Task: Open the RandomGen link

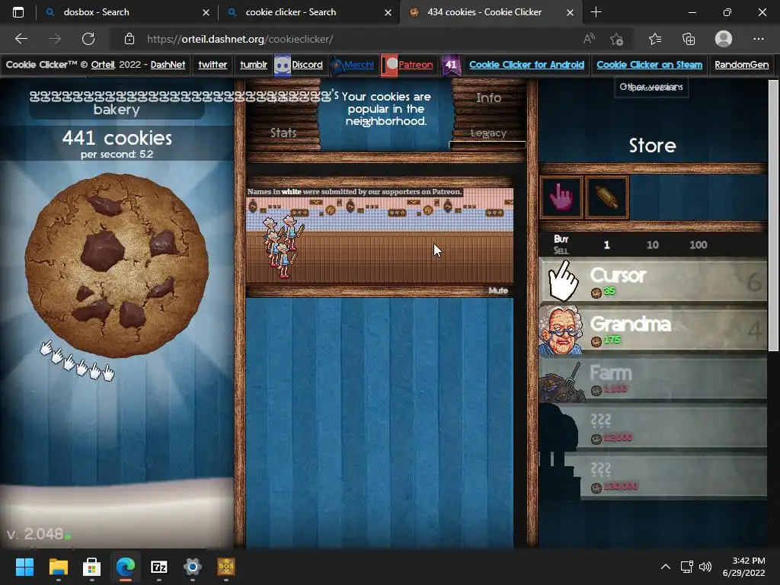Action: click(741, 65)
